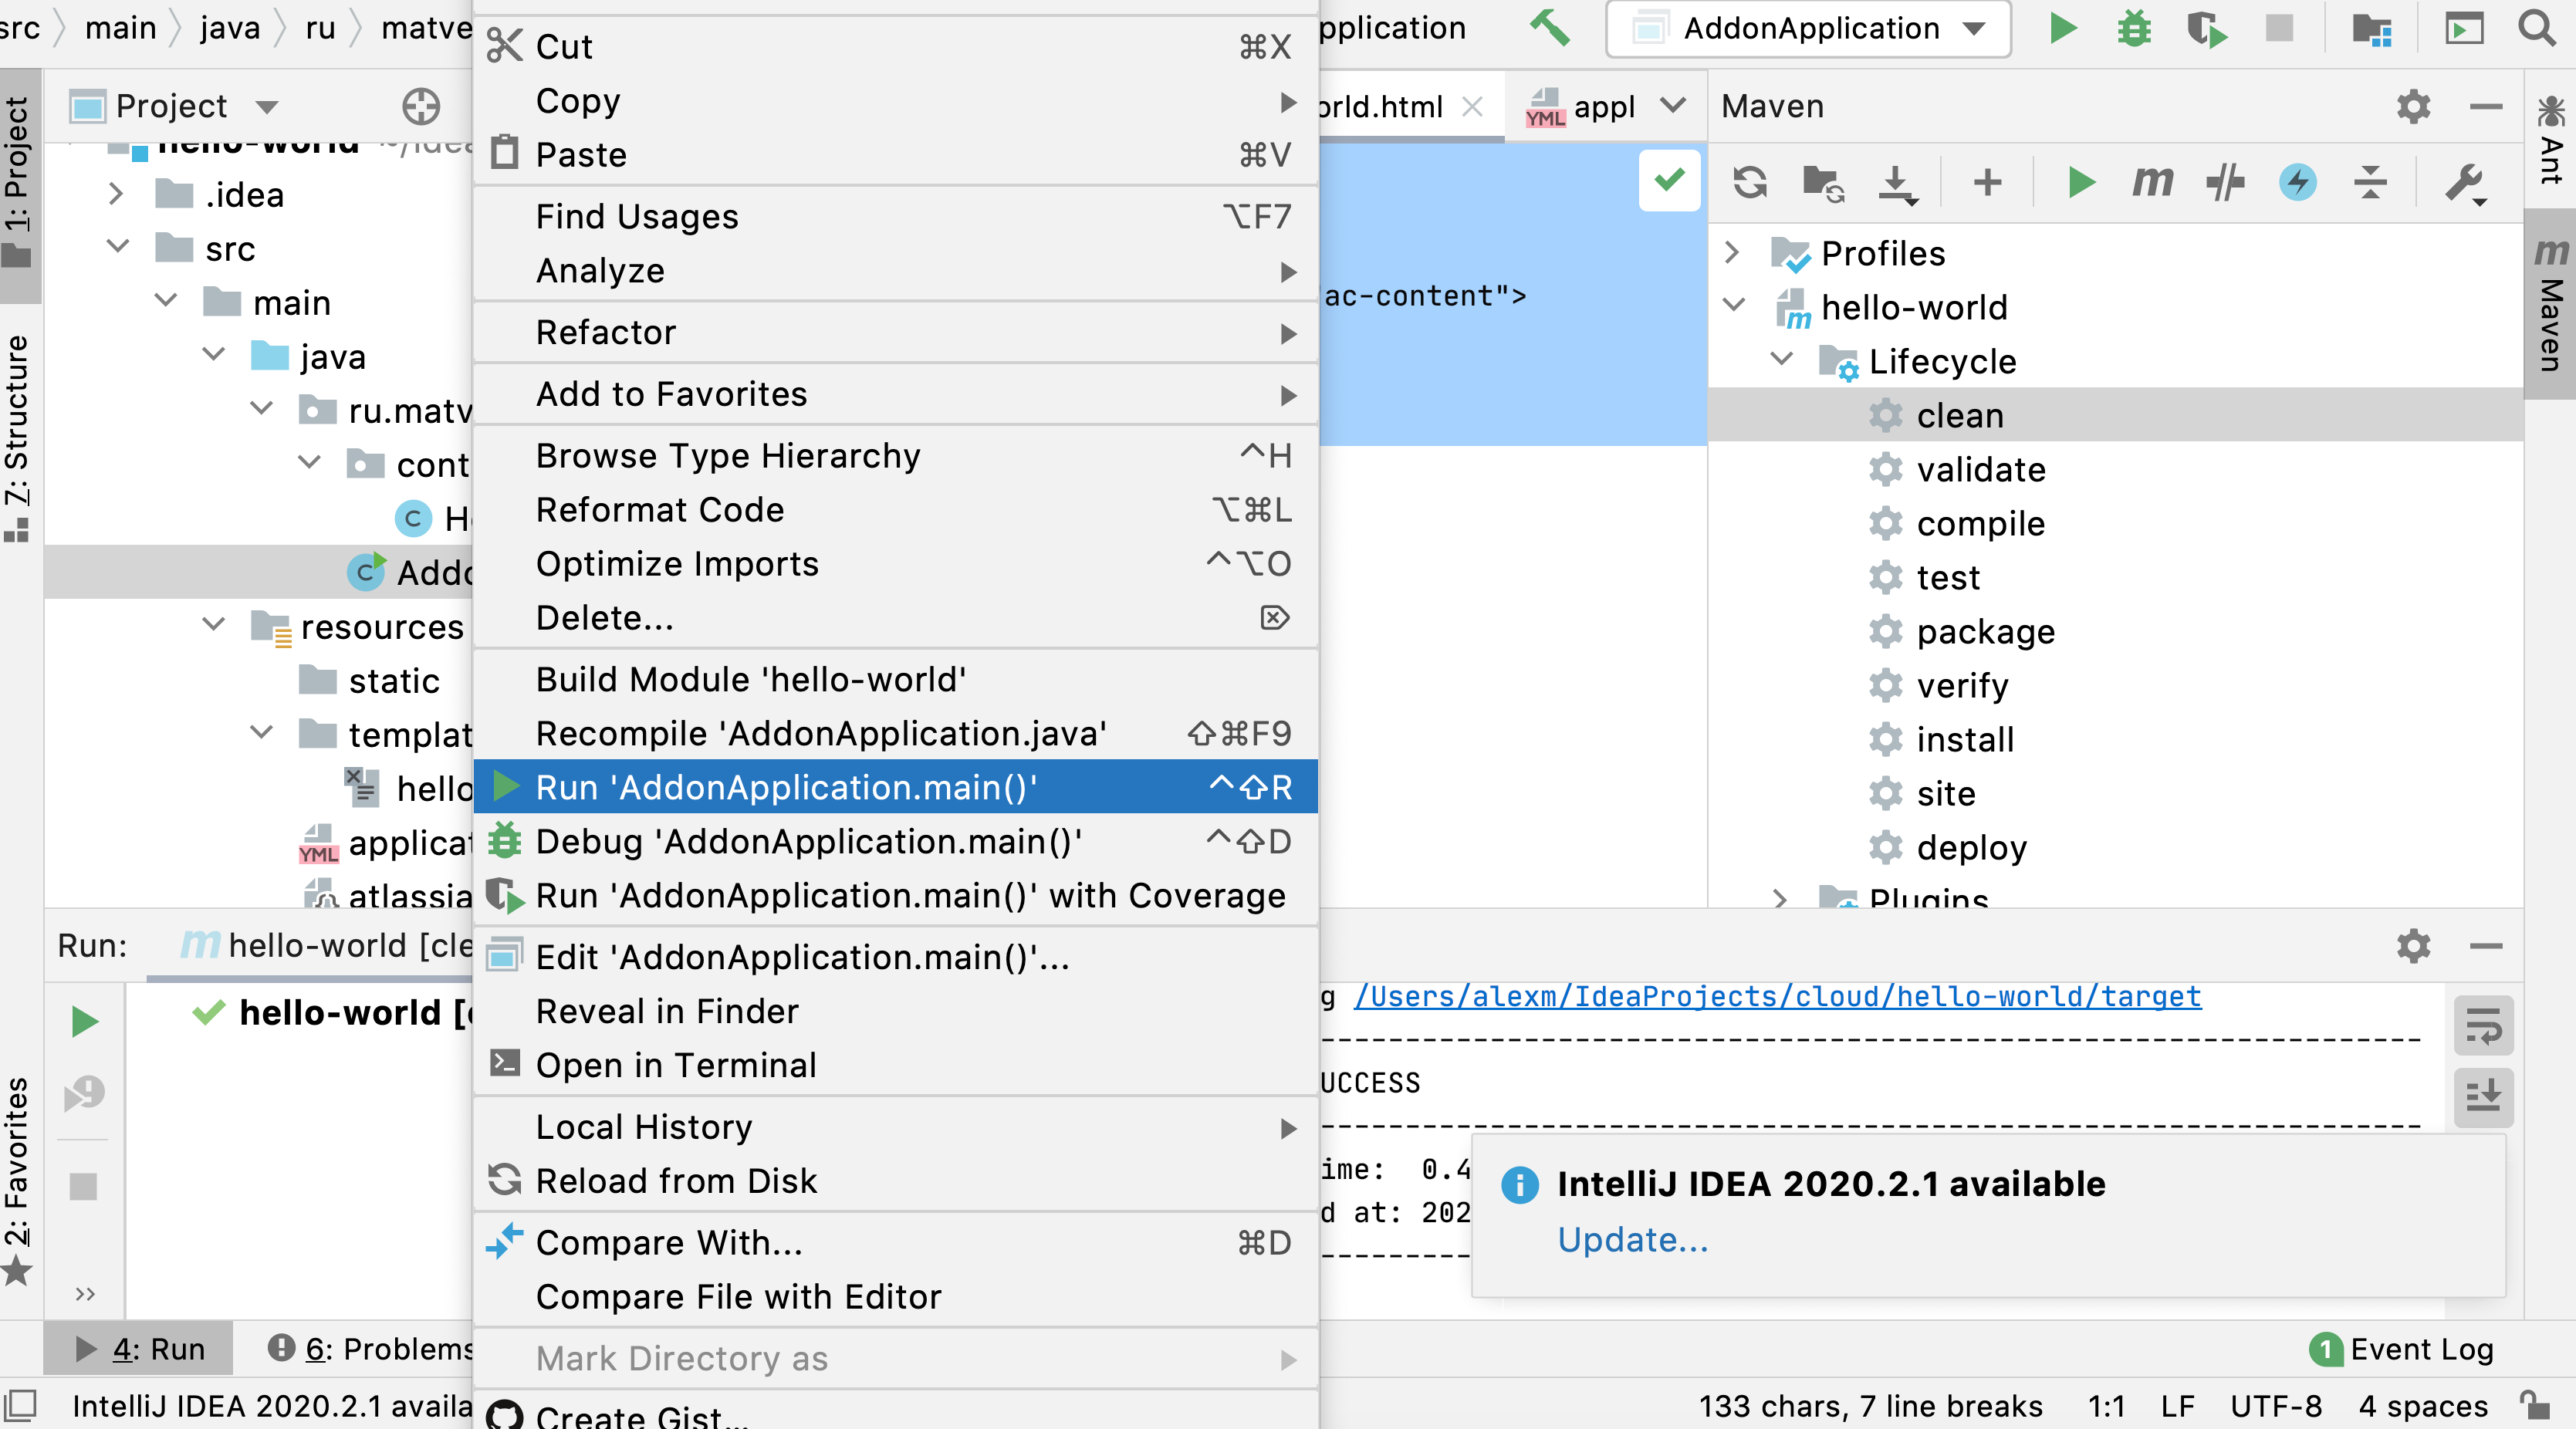2576x1429 pixels.
Task: Run with coverage from the top toolbar
Action: [2206, 28]
